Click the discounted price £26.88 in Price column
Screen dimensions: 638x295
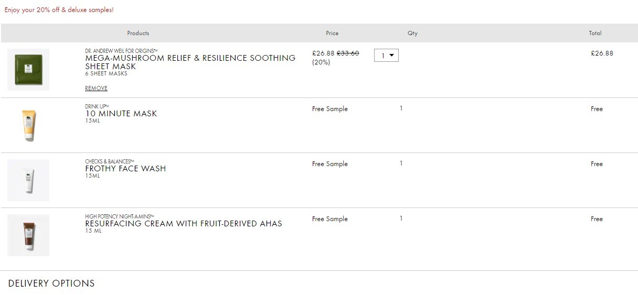point(323,53)
